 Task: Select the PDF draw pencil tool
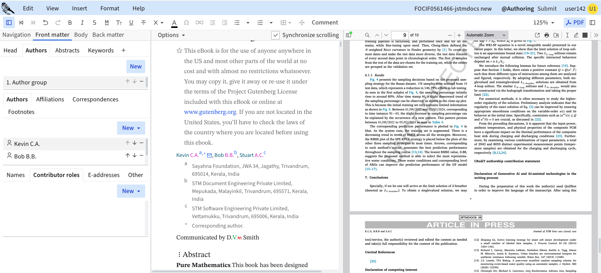pos(576,35)
